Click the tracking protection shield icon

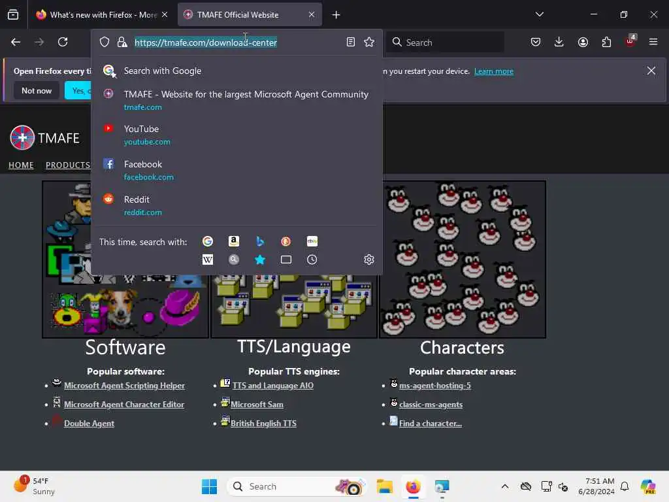pyautogui.click(x=105, y=42)
